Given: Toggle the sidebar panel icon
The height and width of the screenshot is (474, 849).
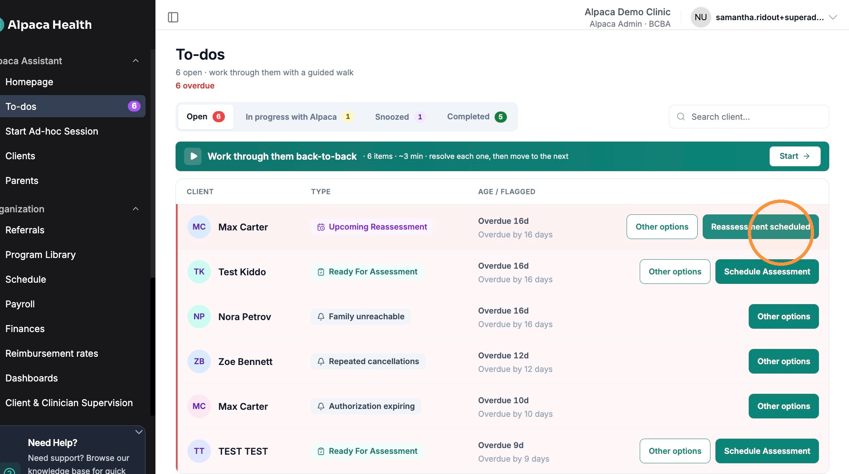Looking at the screenshot, I should pos(173,17).
